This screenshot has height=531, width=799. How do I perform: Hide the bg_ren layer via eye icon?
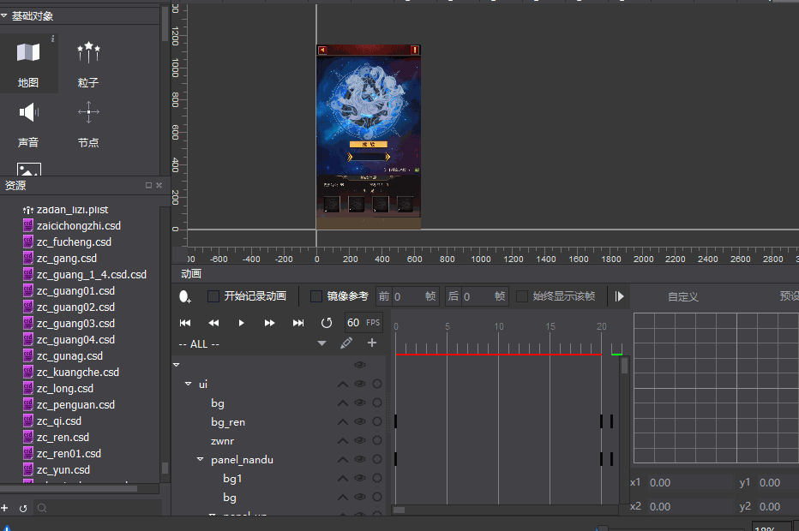click(360, 421)
